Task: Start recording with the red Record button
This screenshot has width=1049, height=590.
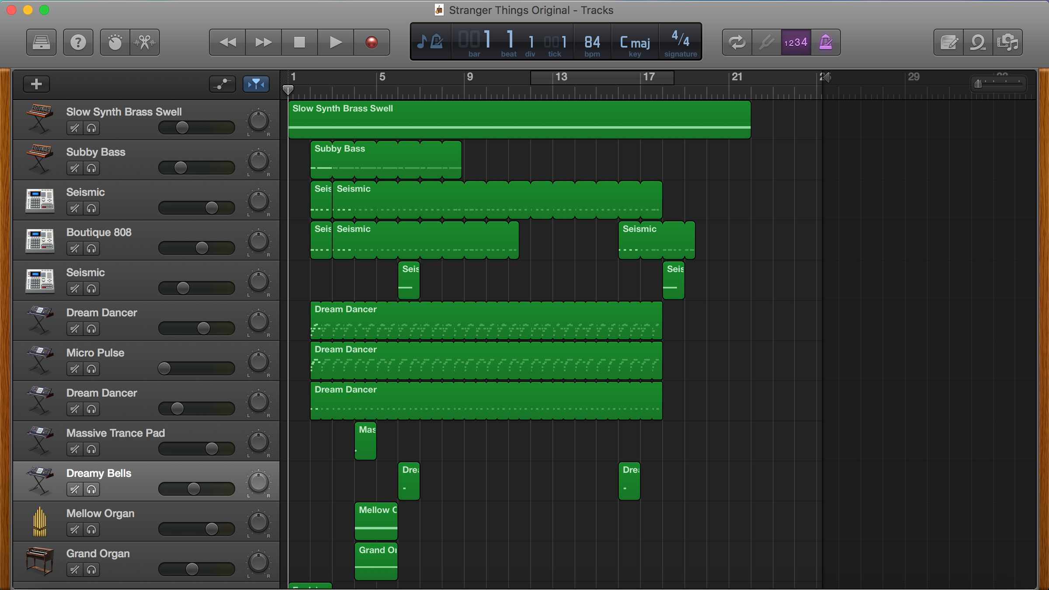Action: point(372,42)
